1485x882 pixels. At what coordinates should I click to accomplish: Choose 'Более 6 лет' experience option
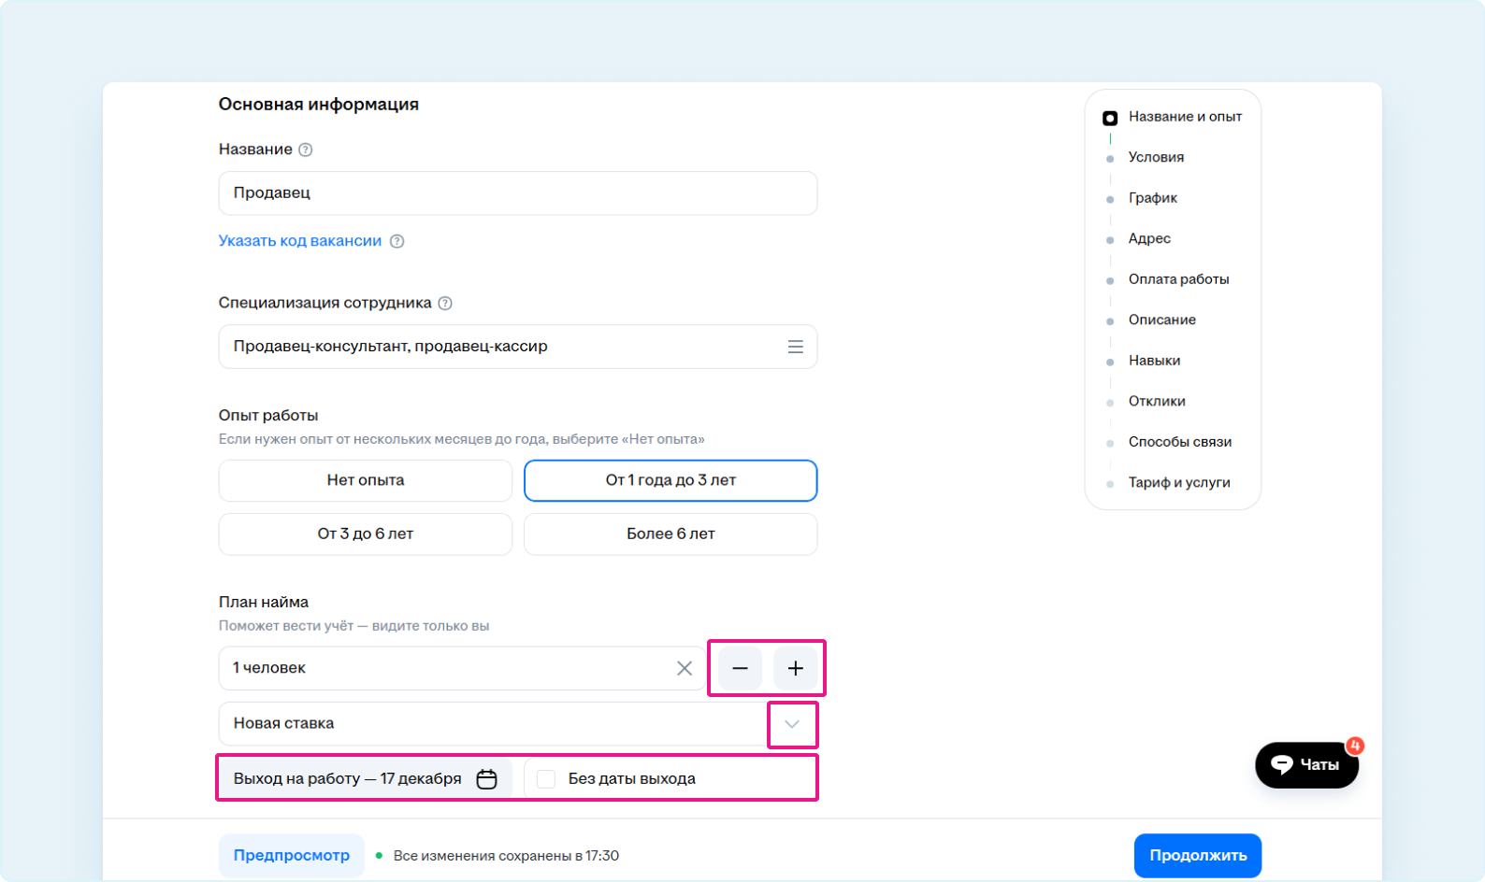point(670,533)
